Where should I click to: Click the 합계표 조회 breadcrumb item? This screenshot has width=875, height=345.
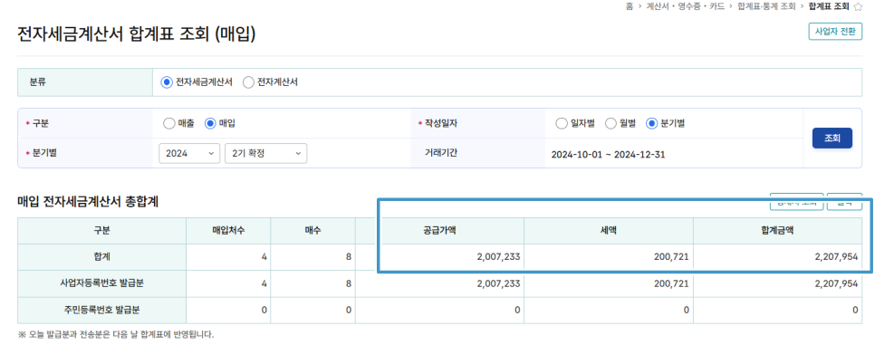coord(829,6)
